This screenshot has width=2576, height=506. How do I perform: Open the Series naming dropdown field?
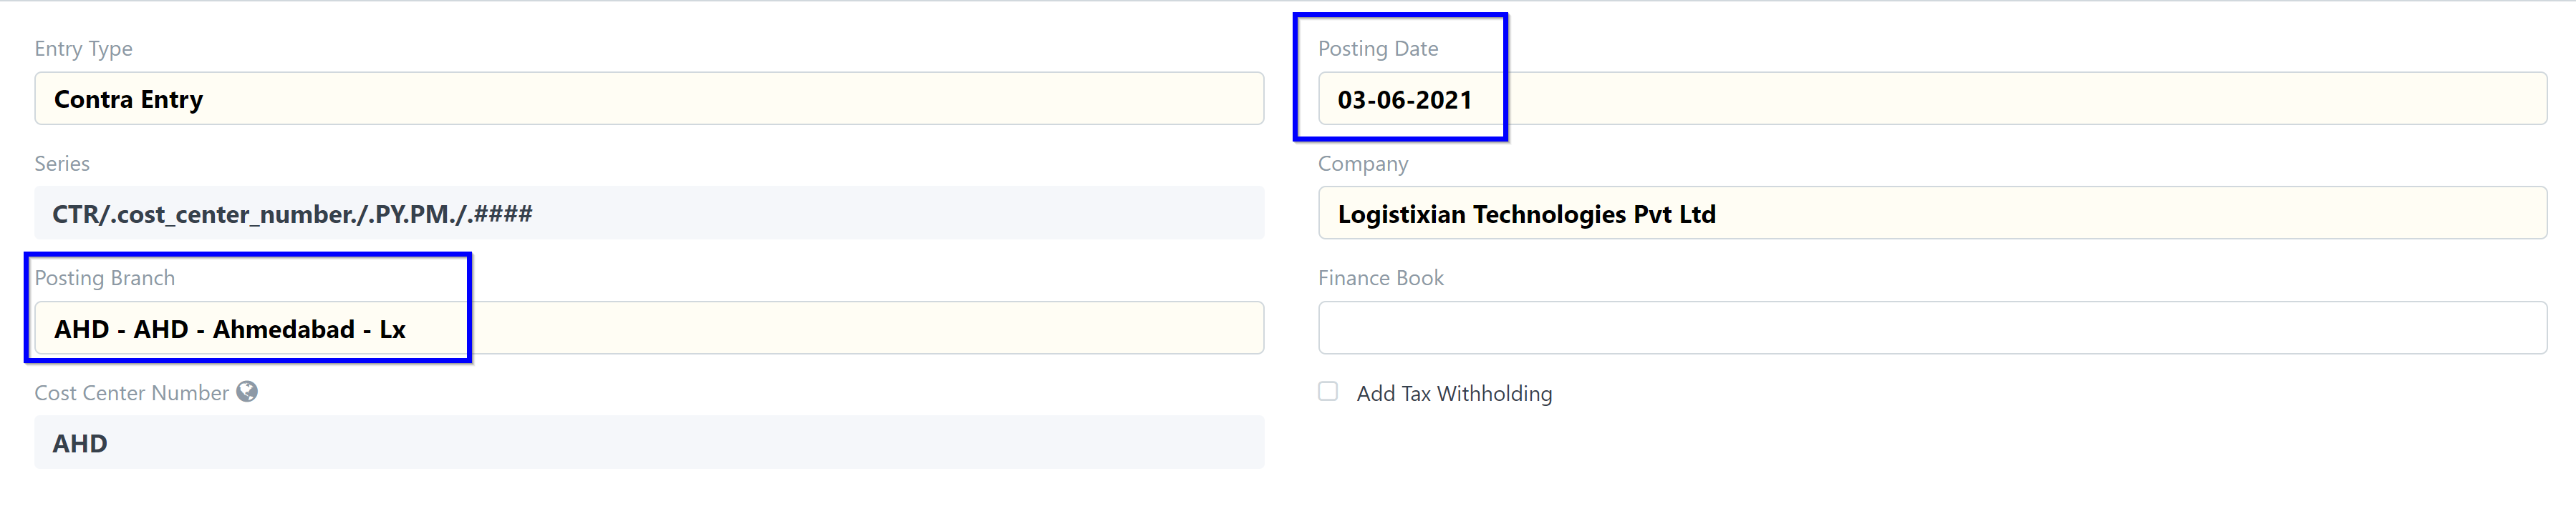(649, 212)
